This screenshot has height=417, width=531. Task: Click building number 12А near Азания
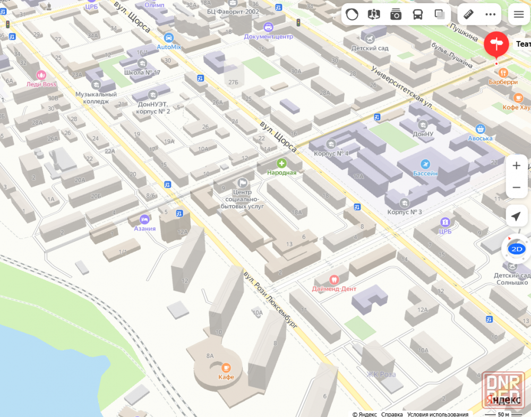(183, 232)
